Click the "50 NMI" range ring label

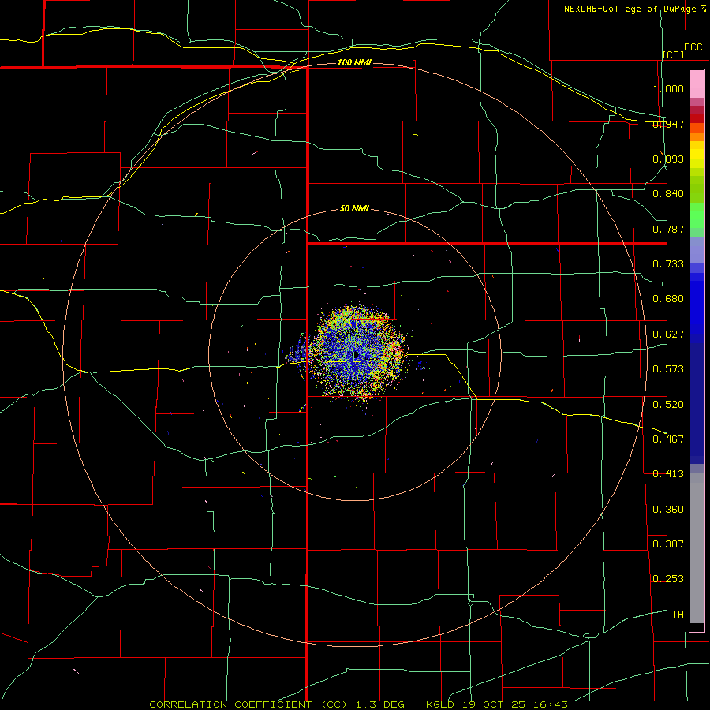click(354, 208)
